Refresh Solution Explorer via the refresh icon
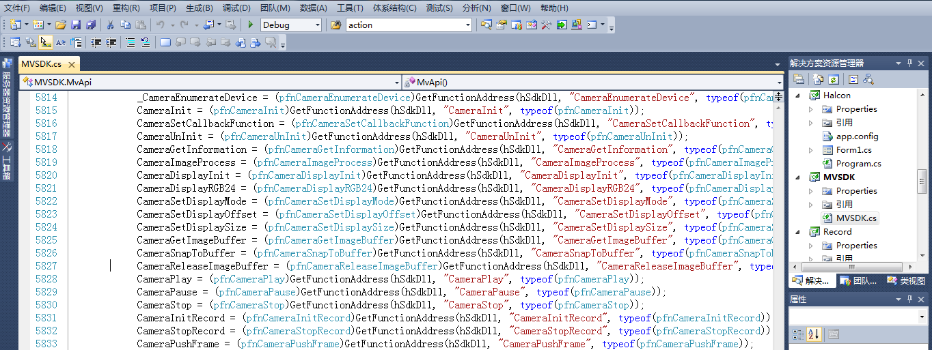Screen dimensions: 932x350 pos(832,79)
